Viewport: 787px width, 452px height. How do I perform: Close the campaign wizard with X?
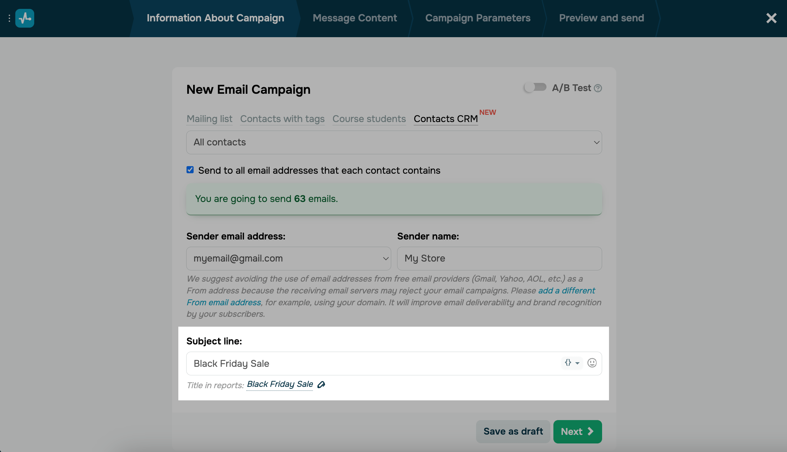pyautogui.click(x=771, y=18)
